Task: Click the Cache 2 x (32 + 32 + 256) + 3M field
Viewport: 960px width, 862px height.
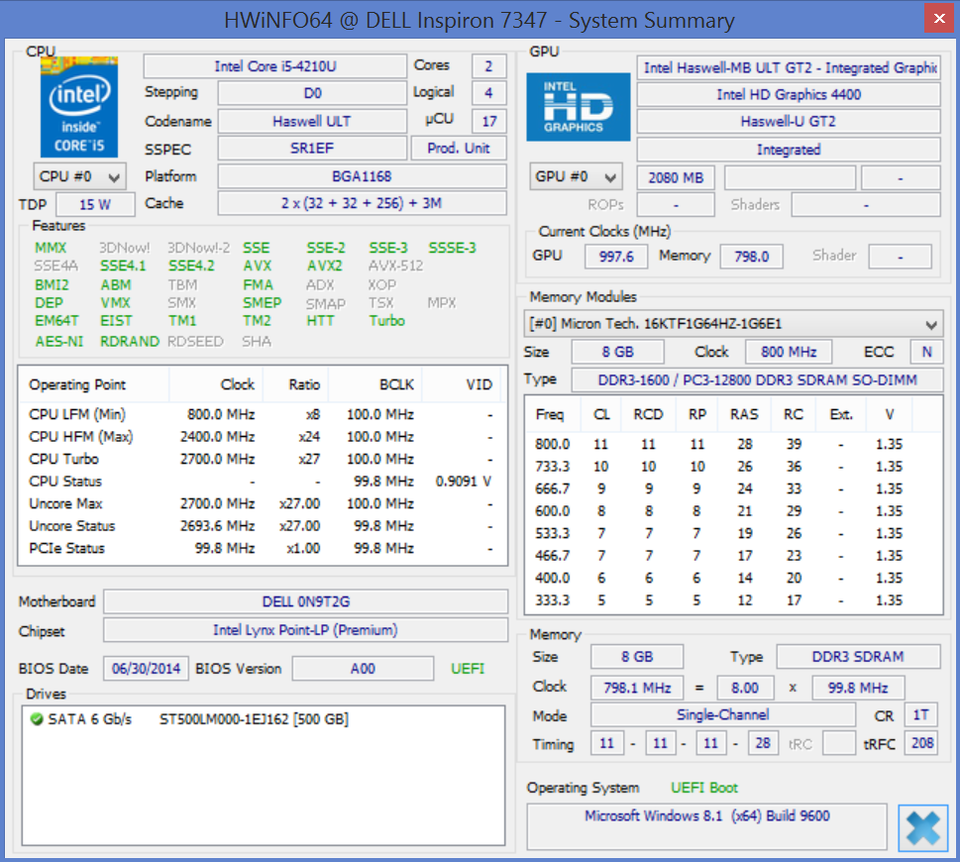Action: [x=362, y=203]
